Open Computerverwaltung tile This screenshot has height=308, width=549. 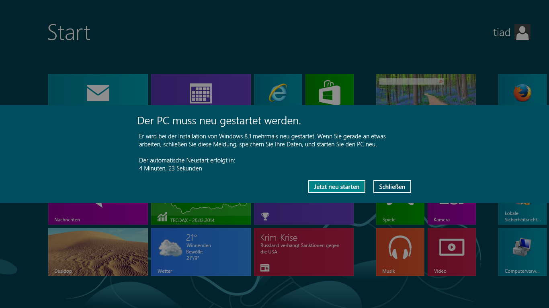click(522, 251)
